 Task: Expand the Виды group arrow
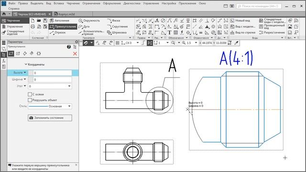click(282, 38)
